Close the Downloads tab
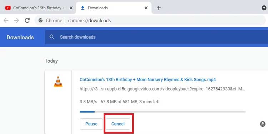This screenshot has width=268, height=134. tap(146, 8)
